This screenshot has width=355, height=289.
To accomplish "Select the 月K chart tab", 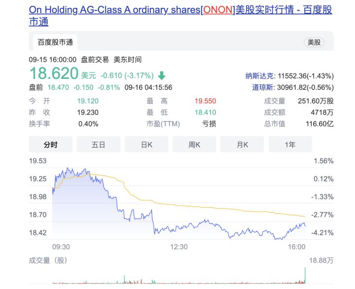I will [242, 144].
